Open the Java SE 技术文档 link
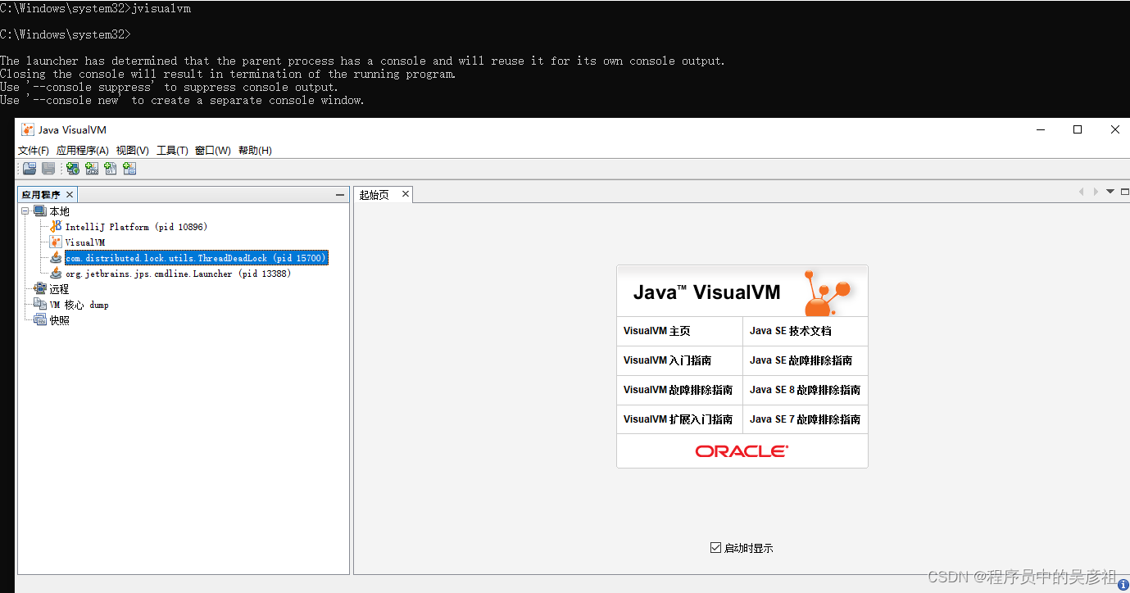Viewport: 1130px width, 593px height. pos(790,331)
